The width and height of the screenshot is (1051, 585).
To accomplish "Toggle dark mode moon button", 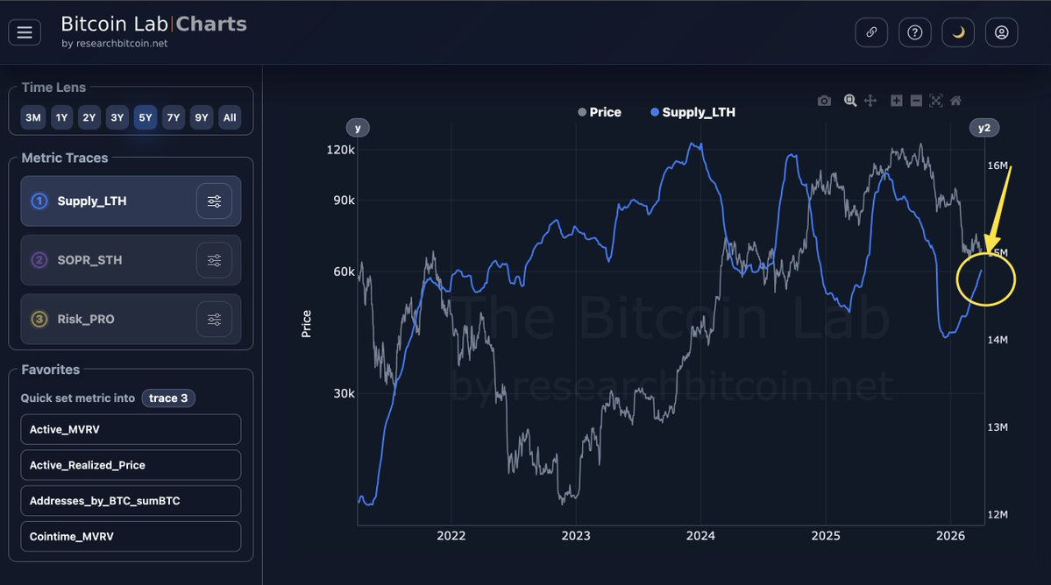I will coord(958,32).
